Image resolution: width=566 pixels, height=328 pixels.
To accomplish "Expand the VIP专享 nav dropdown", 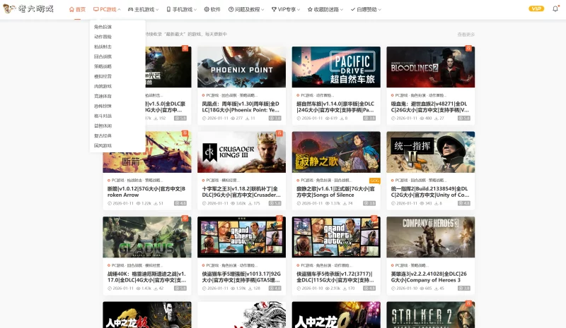I will click(x=286, y=9).
